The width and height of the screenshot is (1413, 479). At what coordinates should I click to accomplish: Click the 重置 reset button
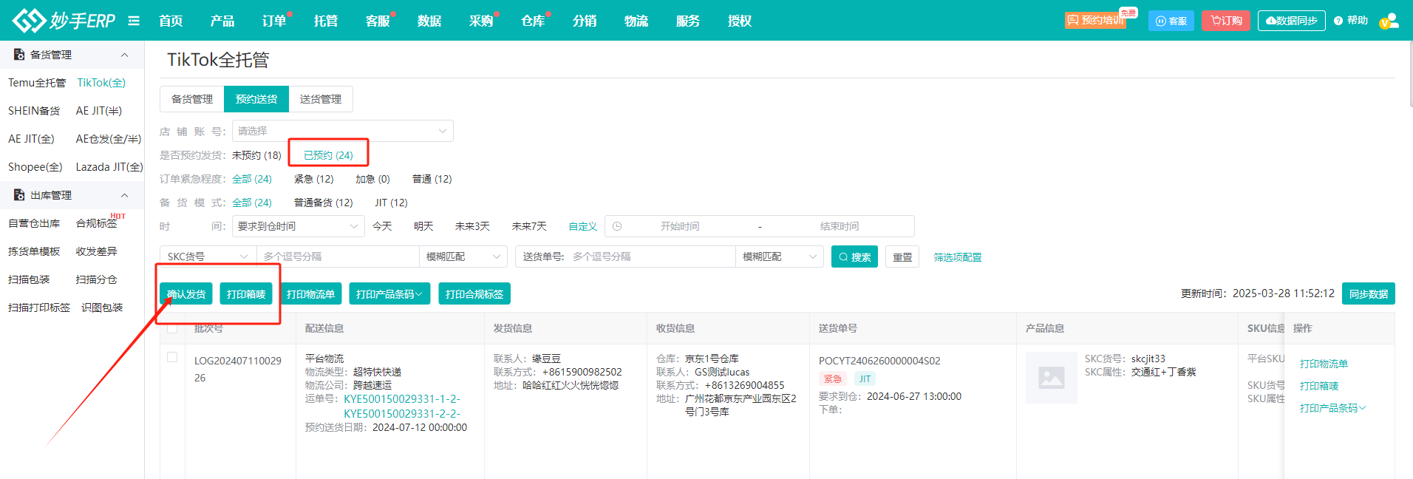(902, 257)
